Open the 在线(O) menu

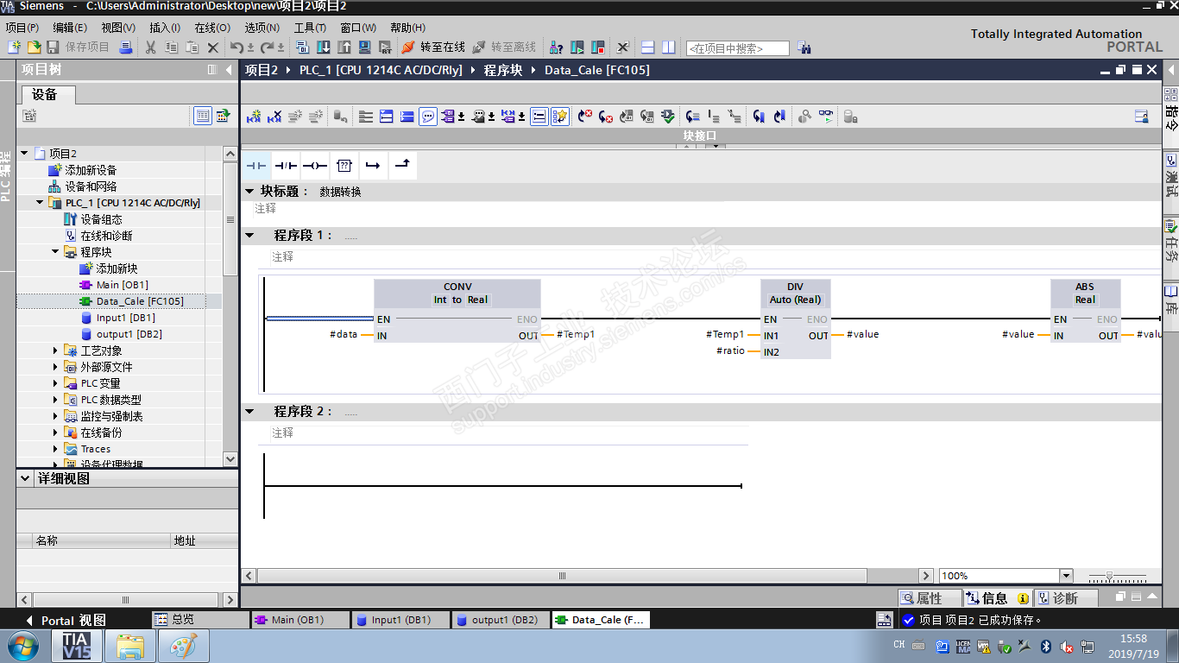212,28
